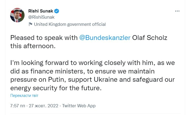This screenshot has width=190, height=115.
Task: Click the Rishi Sunak display name
Action: click(41, 11)
